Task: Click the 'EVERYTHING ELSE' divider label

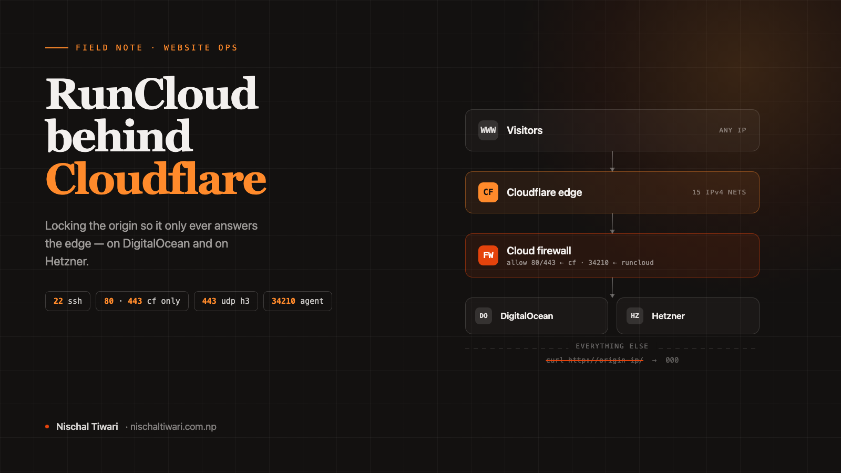Action: [612, 346]
